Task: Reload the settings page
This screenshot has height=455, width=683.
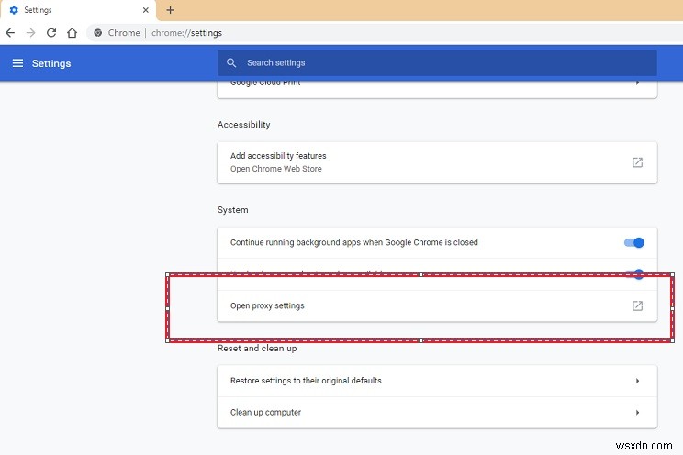Action: 51,32
